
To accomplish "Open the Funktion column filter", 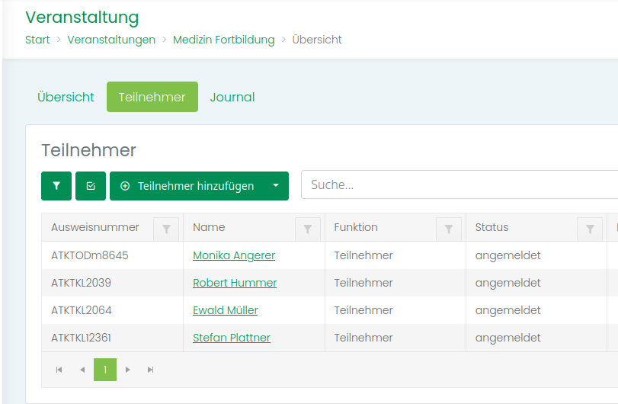I will coord(449,228).
